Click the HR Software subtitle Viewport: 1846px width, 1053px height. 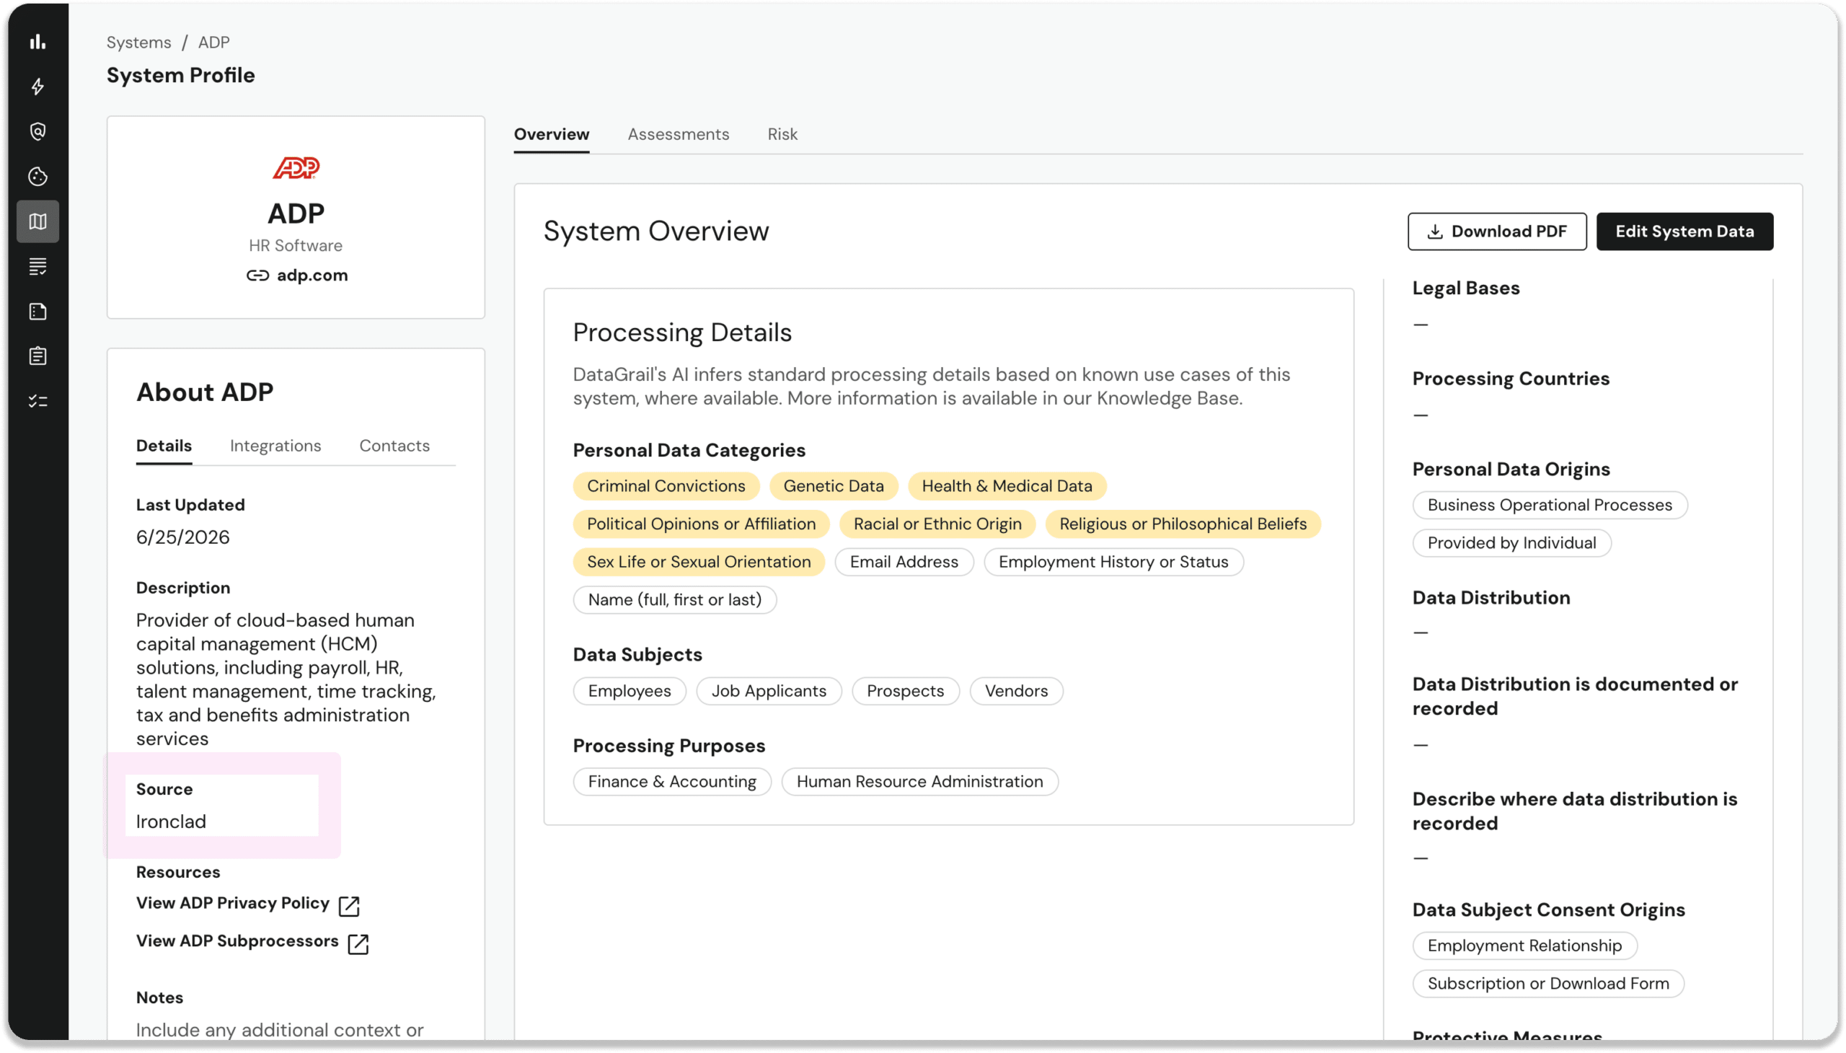(x=295, y=246)
